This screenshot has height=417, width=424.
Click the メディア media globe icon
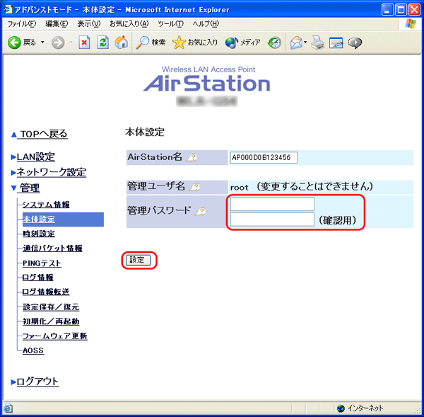pyautogui.click(x=232, y=42)
